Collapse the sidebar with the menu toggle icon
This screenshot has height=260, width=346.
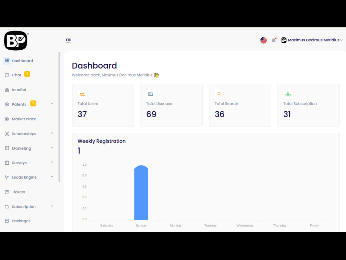click(x=68, y=40)
